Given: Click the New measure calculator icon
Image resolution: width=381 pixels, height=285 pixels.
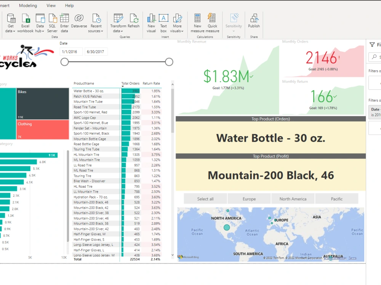Looking at the screenshot, I should coord(197,21).
